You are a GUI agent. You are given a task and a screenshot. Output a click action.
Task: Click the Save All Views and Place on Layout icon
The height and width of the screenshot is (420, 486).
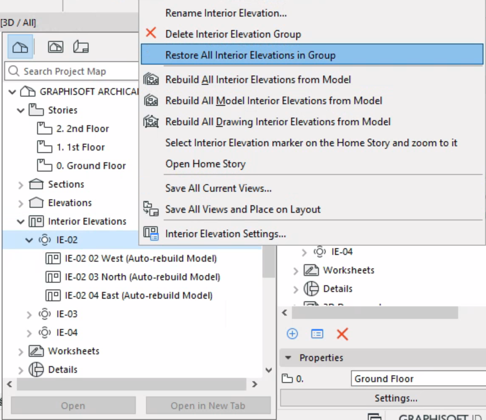(151, 209)
